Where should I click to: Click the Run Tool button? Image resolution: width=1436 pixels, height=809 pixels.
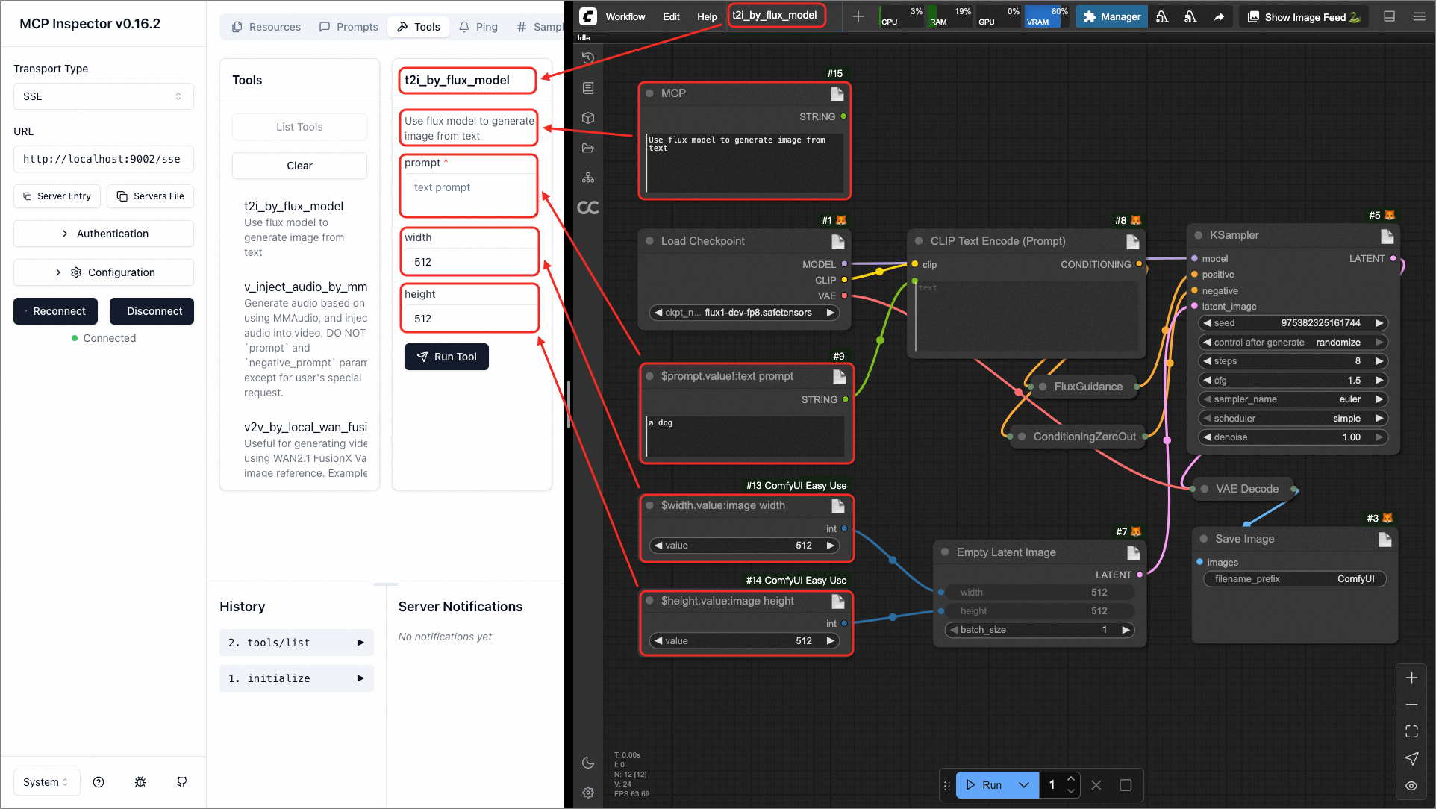[446, 357]
